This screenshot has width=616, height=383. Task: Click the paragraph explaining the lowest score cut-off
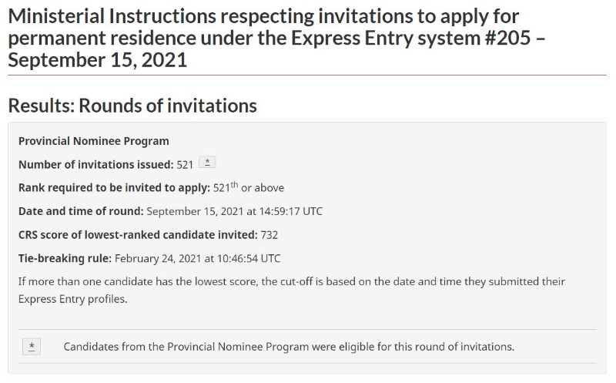pyautogui.click(x=292, y=291)
